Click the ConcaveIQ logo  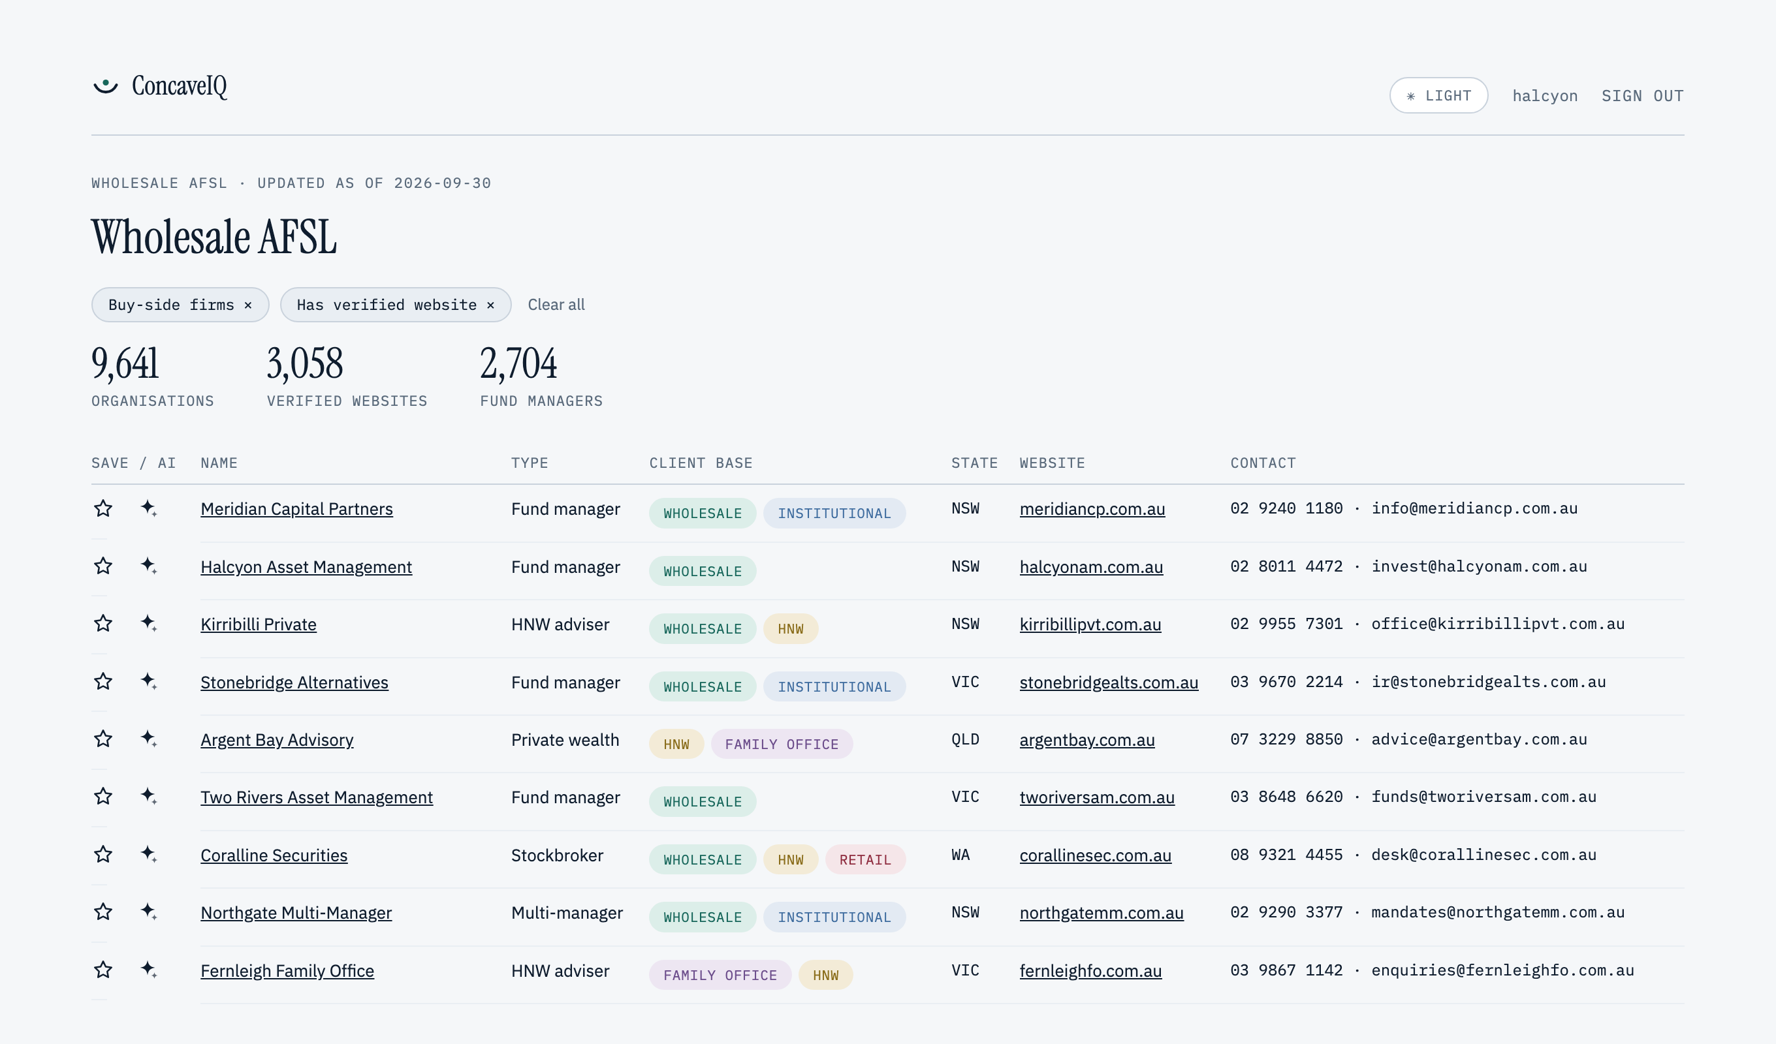coord(160,86)
